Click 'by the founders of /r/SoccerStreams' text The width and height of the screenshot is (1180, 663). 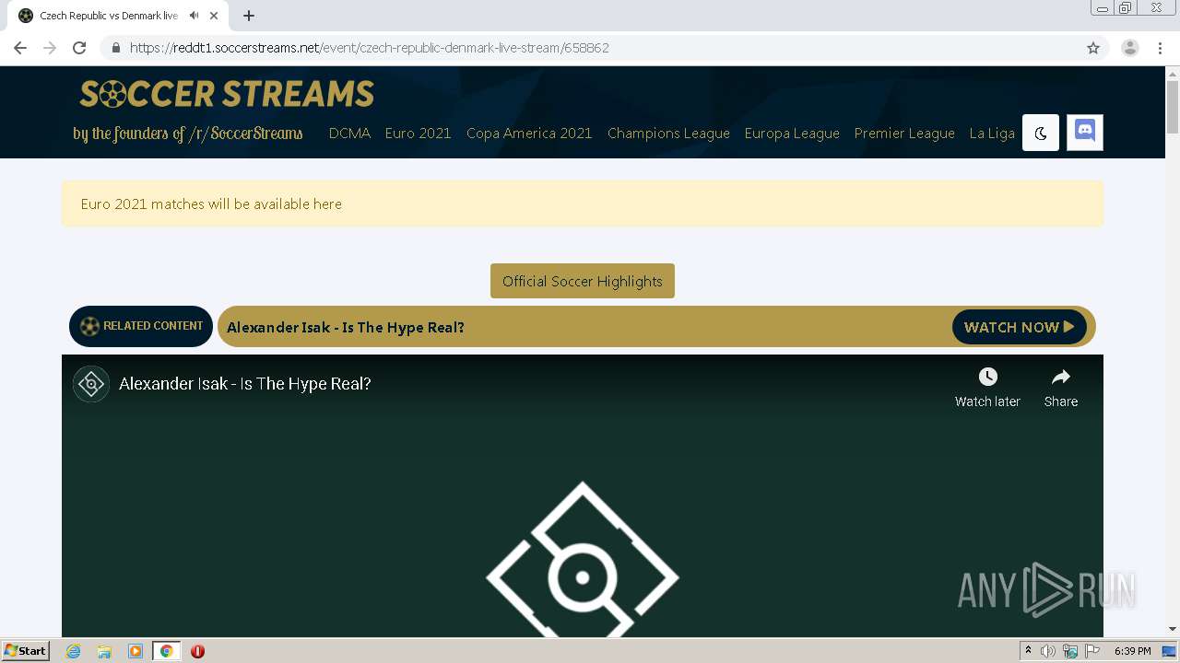pos(188,134)
